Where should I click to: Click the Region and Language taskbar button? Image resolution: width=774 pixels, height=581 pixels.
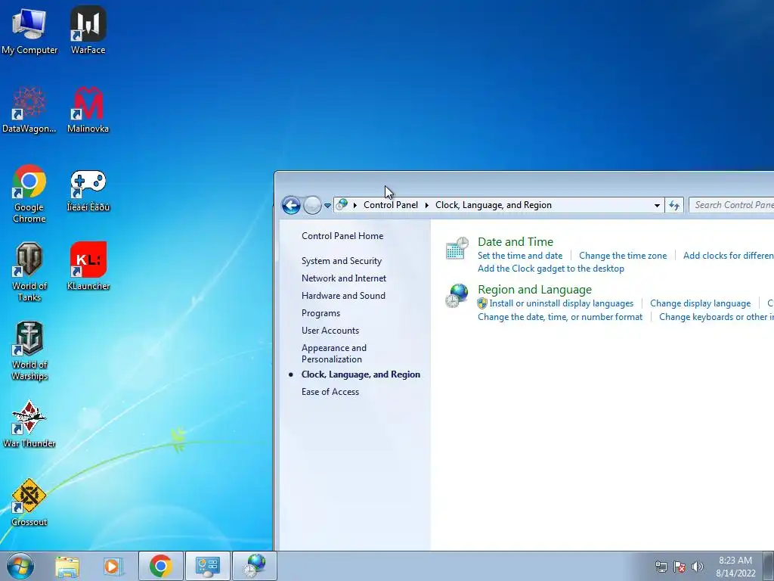pyautogui.click(x=255, y=566)
